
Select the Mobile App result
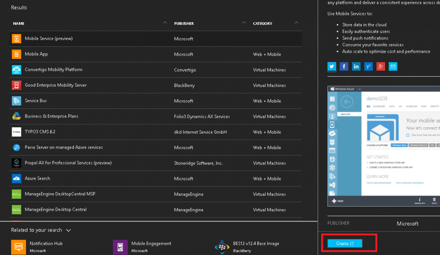[156, 54]
